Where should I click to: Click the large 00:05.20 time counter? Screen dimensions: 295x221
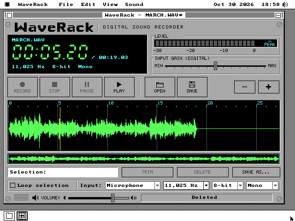[50, 52]
